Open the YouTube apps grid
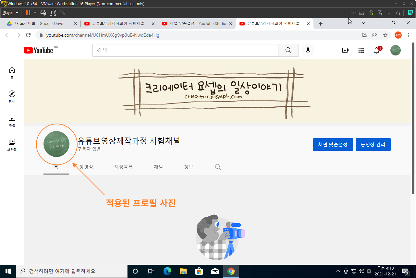 pos(361,50)
